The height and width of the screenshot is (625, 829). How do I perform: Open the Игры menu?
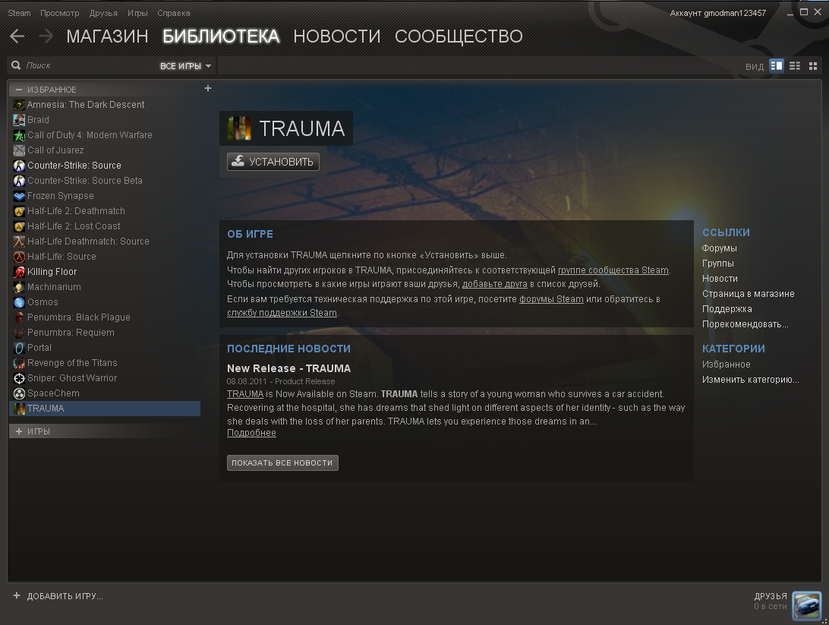(x=137, y=13)
